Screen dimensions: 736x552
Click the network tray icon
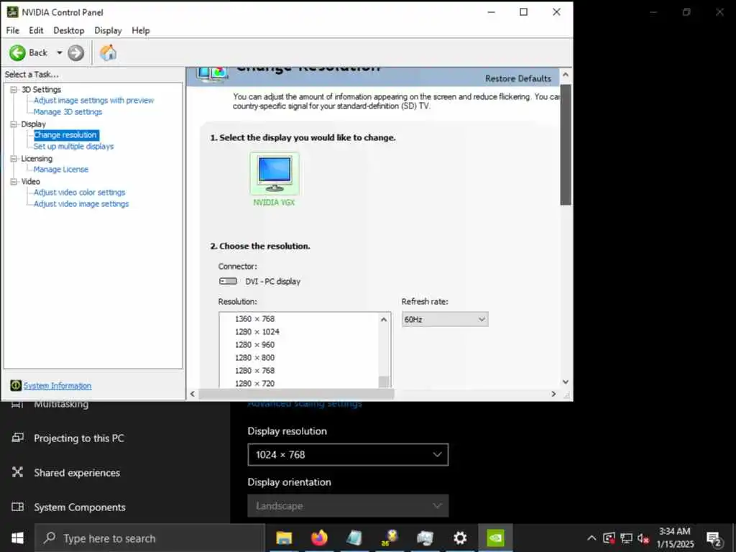[x=626, y=538]
